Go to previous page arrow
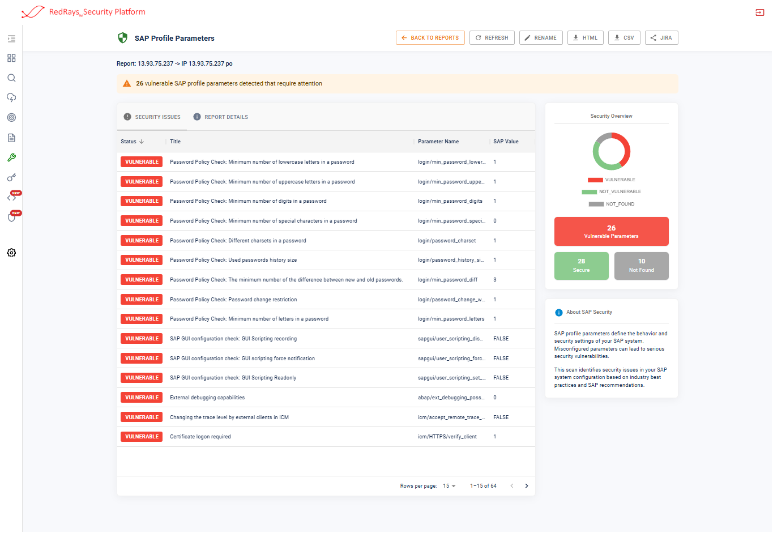The image size is (773, 533). click(512, 486)
